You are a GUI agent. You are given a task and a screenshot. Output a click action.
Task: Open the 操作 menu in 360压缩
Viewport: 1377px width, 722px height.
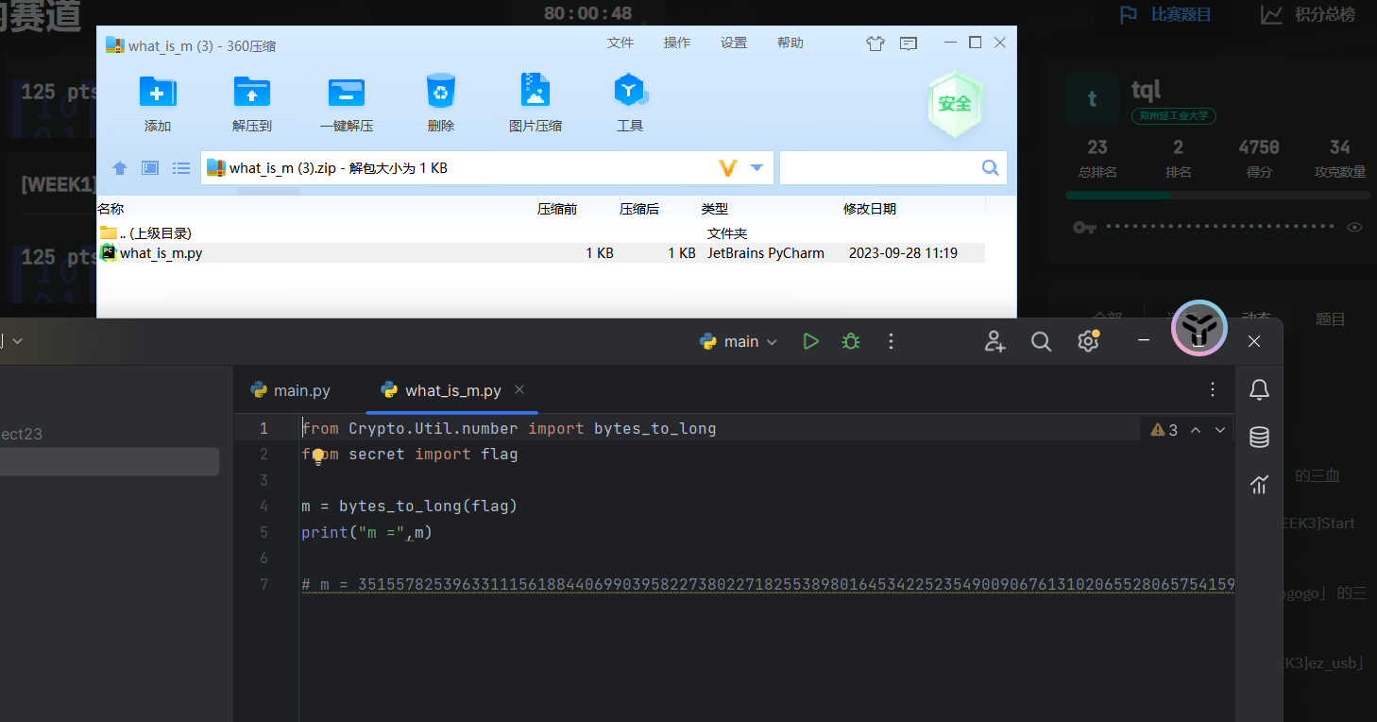(x=676, y=43)
